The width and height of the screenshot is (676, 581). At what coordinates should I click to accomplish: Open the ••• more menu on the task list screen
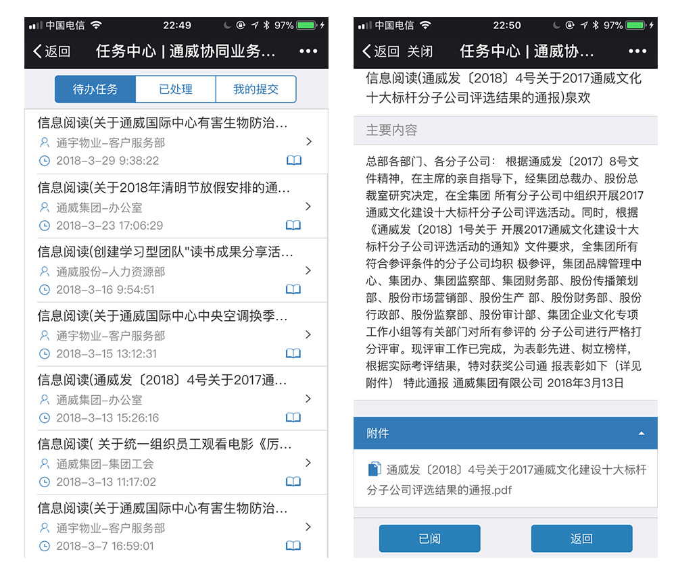point(308,51)
